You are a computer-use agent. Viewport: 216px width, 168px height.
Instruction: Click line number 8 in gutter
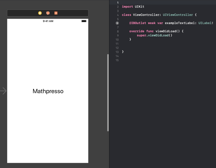click(x=118, y=32)
